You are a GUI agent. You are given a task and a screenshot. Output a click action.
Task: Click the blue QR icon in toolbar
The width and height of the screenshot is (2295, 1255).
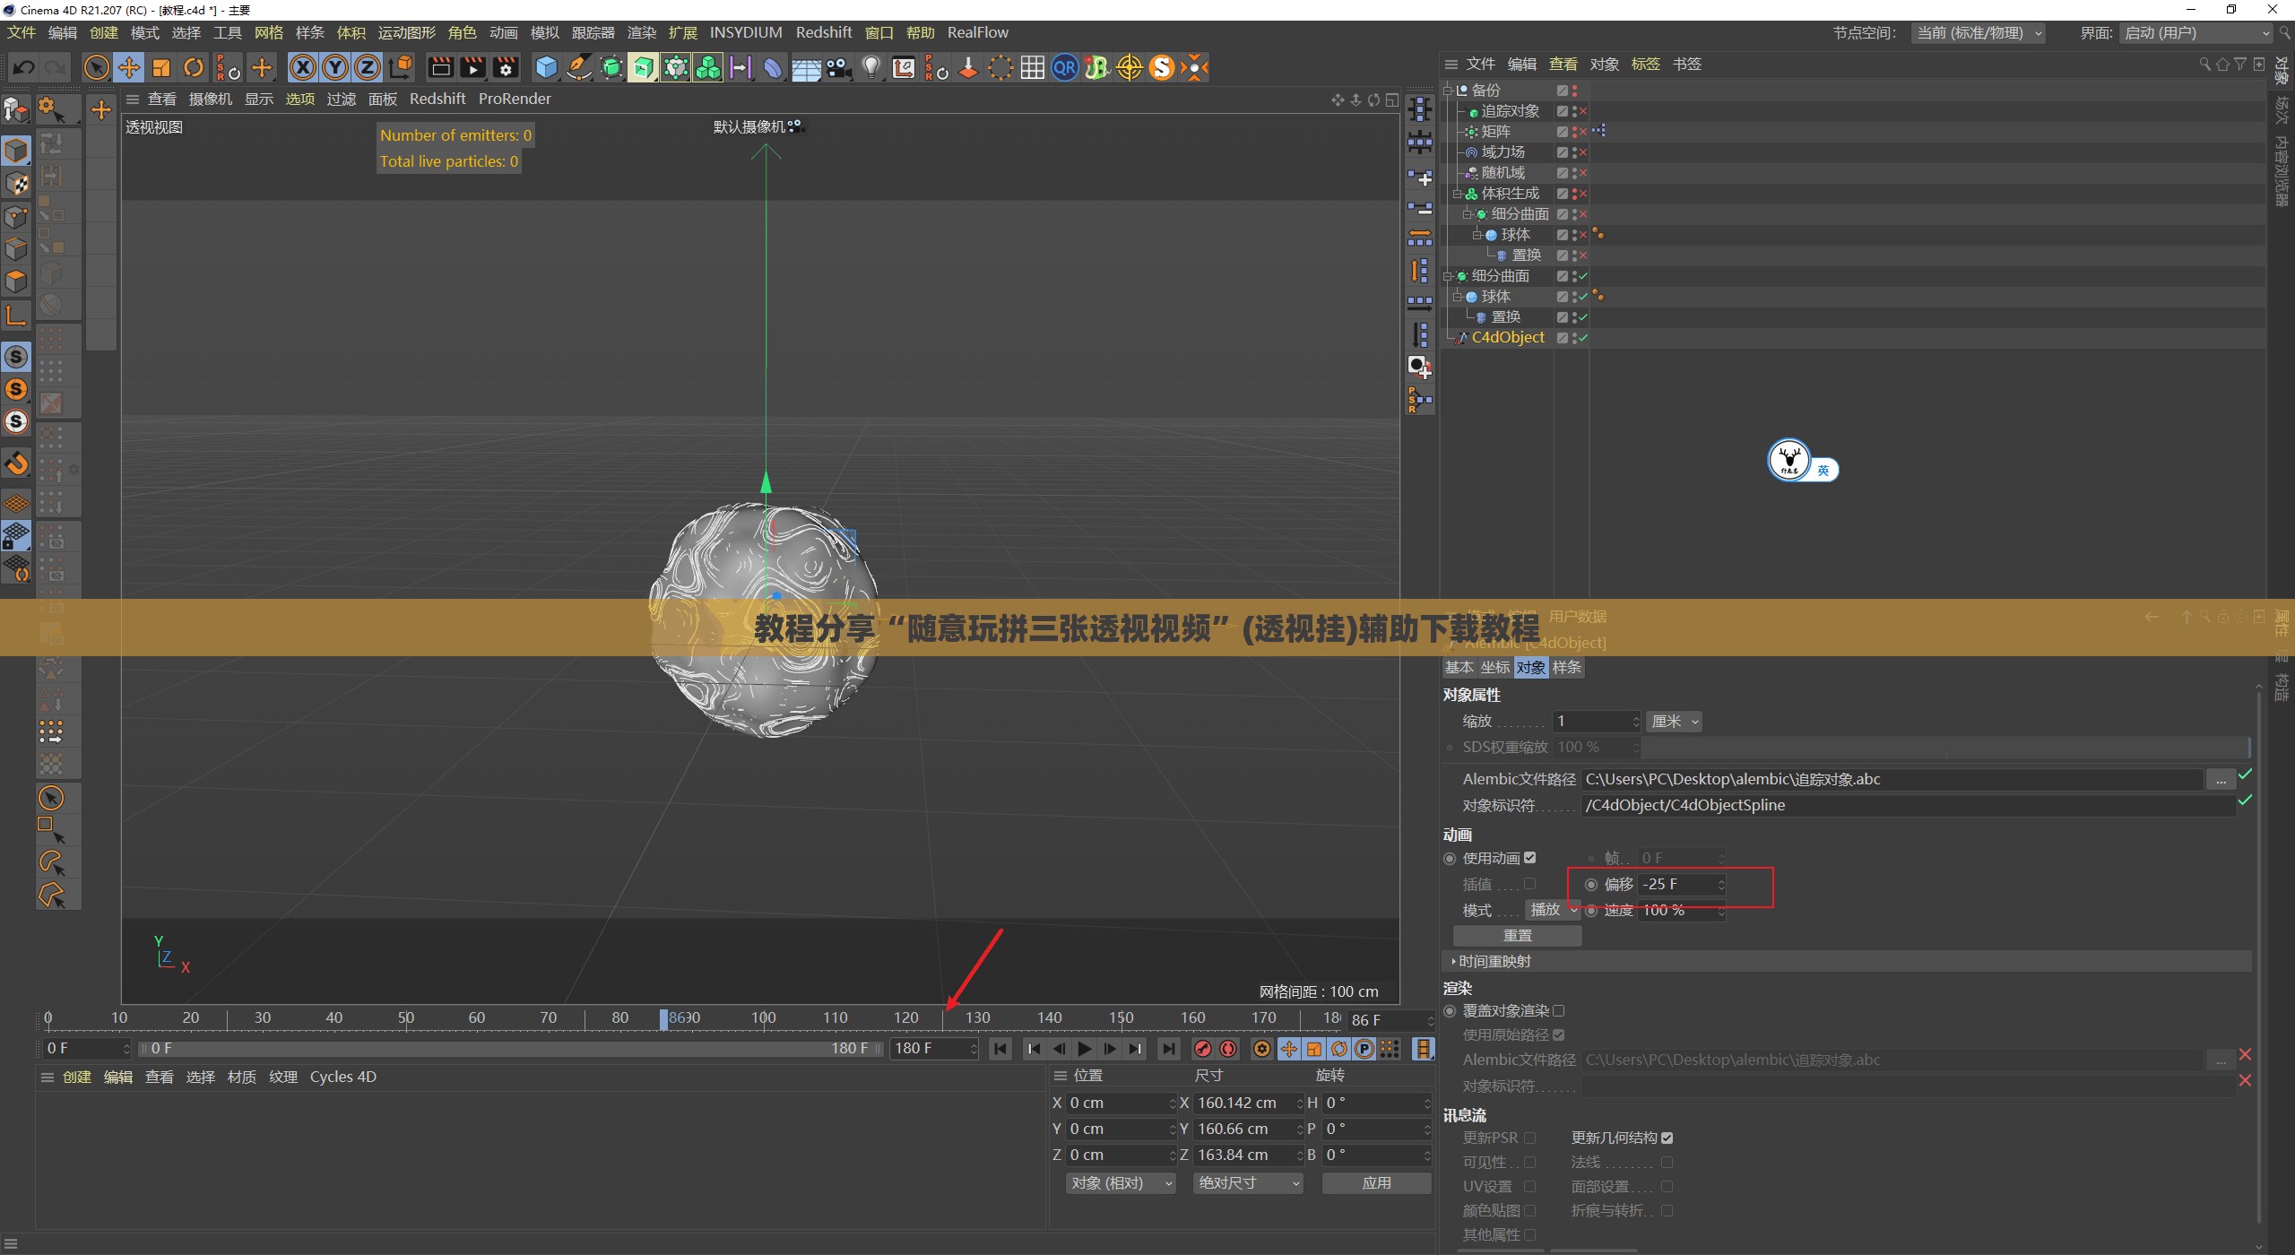click(x=1065, y=67)
